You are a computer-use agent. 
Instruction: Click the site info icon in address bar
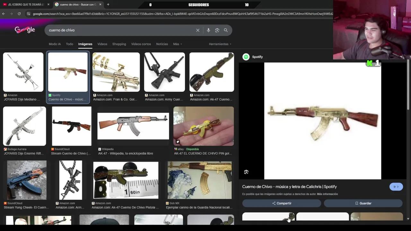point(28,14)
